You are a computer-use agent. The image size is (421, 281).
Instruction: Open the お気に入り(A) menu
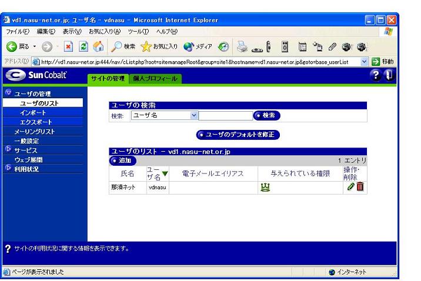[x=105, y=31]
